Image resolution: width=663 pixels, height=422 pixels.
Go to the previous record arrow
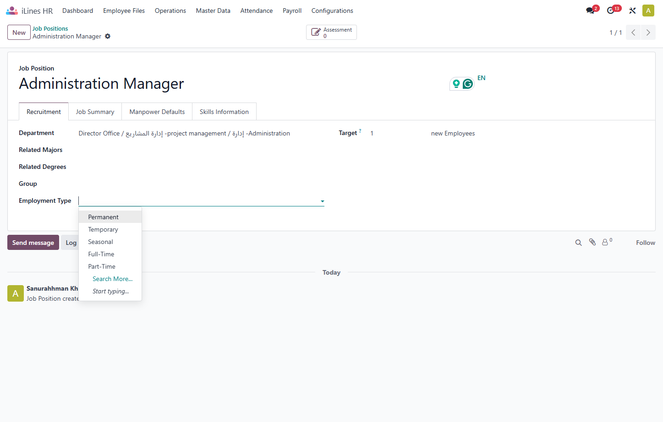[633, 32]
